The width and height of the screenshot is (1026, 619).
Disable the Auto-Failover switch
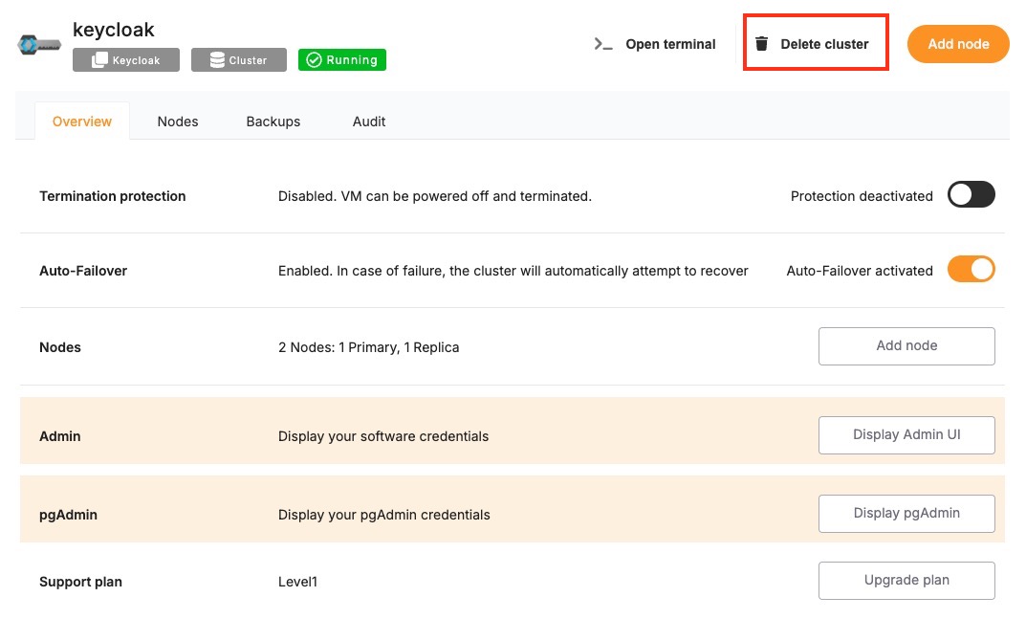click(x=971, y=270)
